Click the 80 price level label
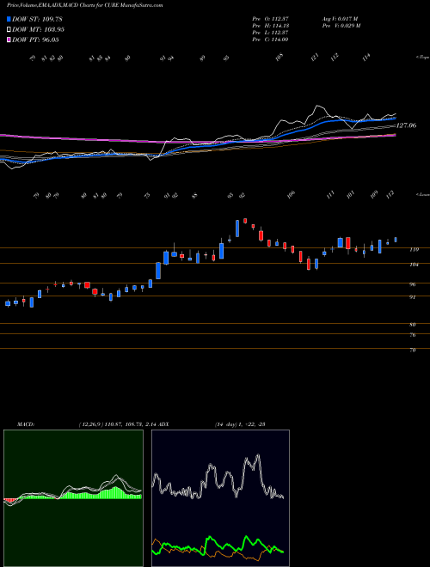Image resolution: width=430 pixels, height=567 pixels. click(412, 325)
